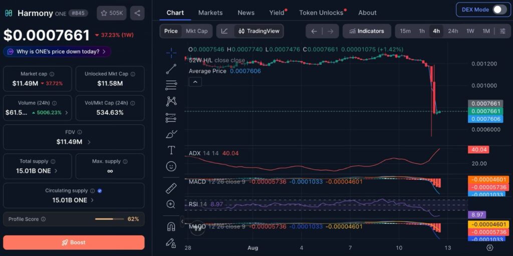The image size is (513, 256).
Task: Show info for Profile Score
Action: (43, 219)
